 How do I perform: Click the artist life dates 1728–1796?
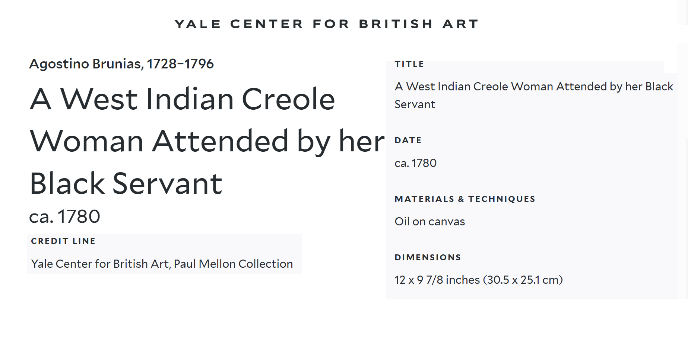tap(180, 64)
